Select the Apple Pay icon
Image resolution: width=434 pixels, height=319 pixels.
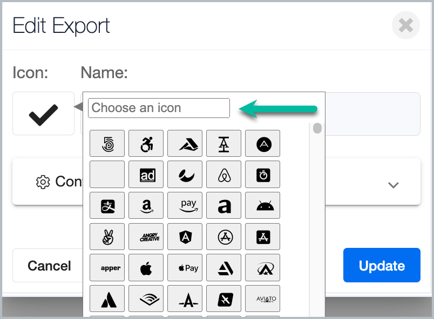[185, 268]
